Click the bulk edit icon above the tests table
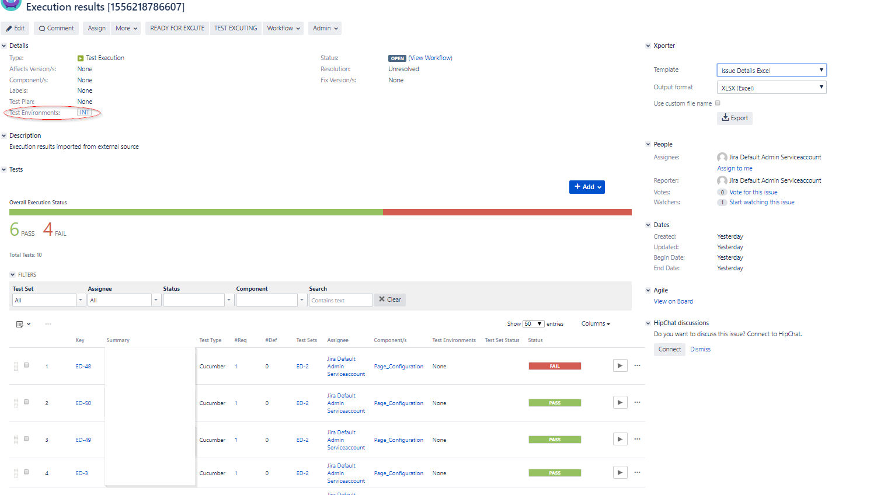 (21, 323)
